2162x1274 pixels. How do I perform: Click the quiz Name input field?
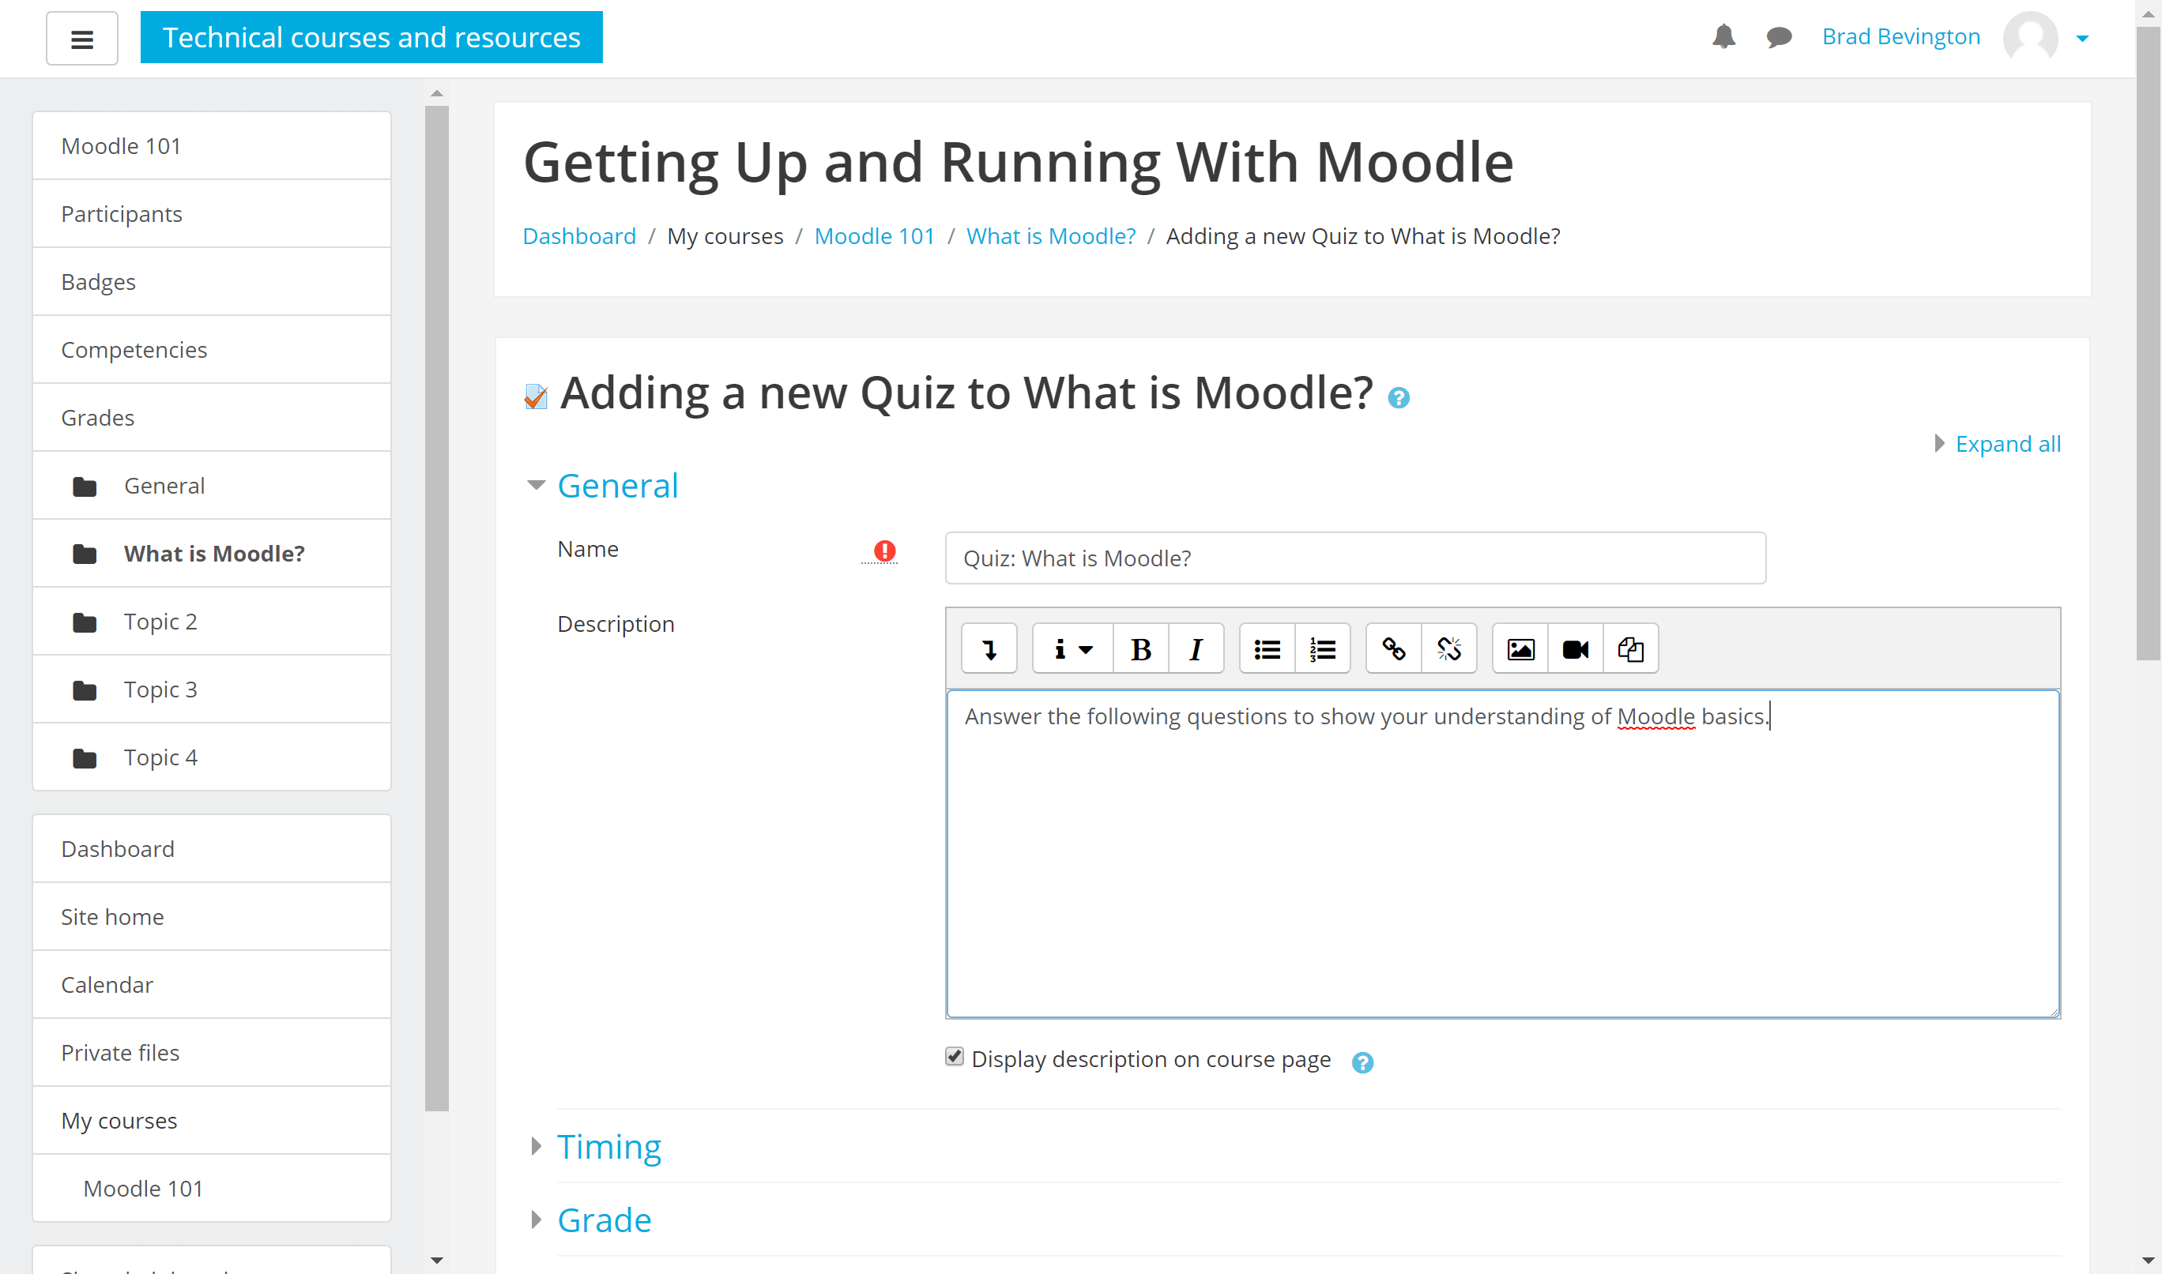pyautogui.click(x=1354, y=558)
